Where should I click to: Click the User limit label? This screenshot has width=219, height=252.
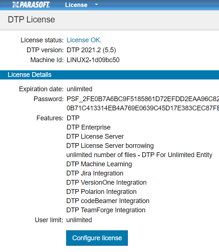(x=49, y=220)
